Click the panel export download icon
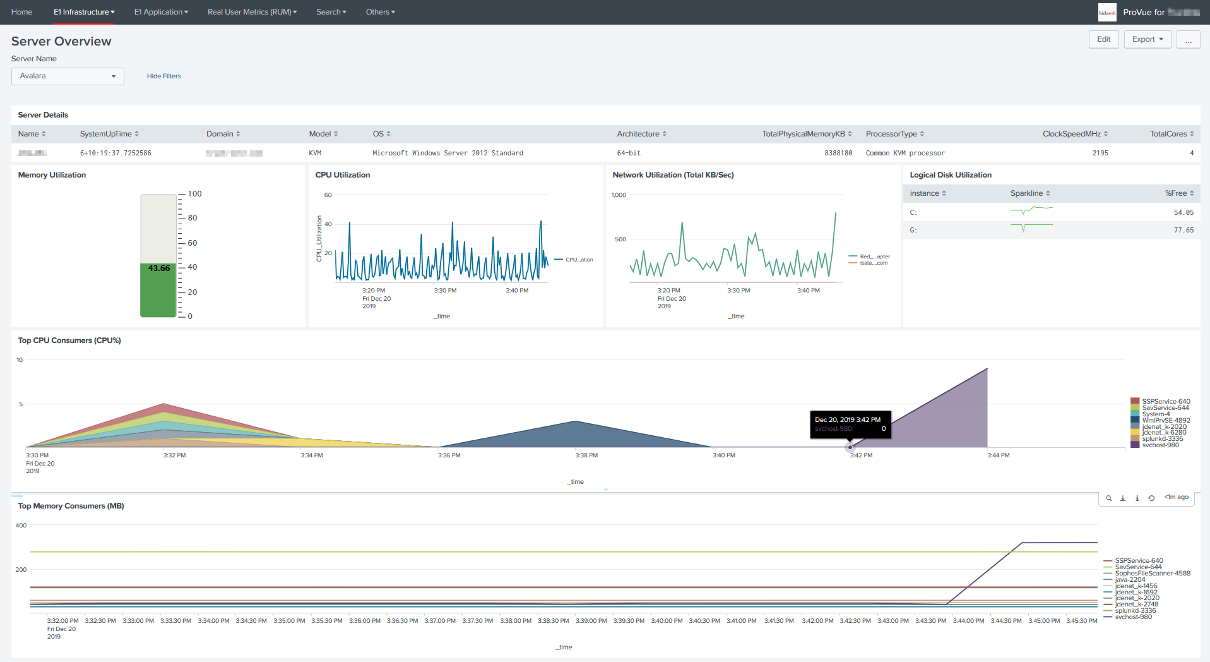The height and width of the screenshot is (662, 1210). [1123, 498]
